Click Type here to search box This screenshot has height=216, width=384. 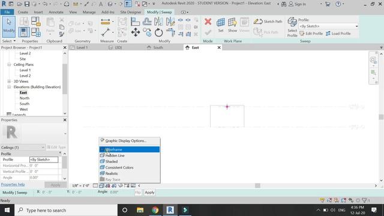(66, 210)
